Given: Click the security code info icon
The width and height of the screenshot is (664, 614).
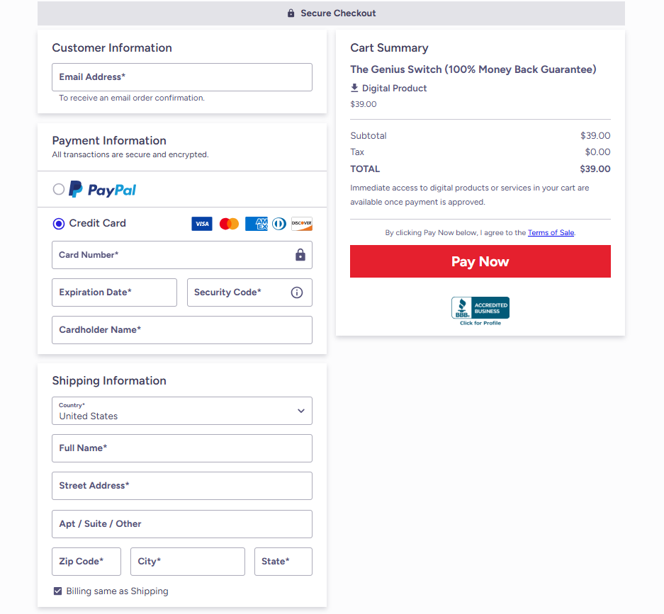Looking at the screenshot, I should pyautogui.click(x=297, y=292).
